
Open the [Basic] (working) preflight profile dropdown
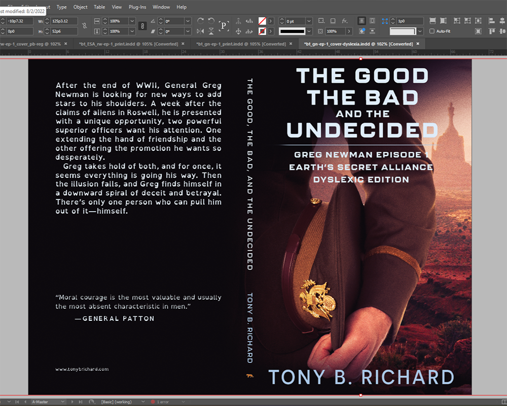[143, 402]
